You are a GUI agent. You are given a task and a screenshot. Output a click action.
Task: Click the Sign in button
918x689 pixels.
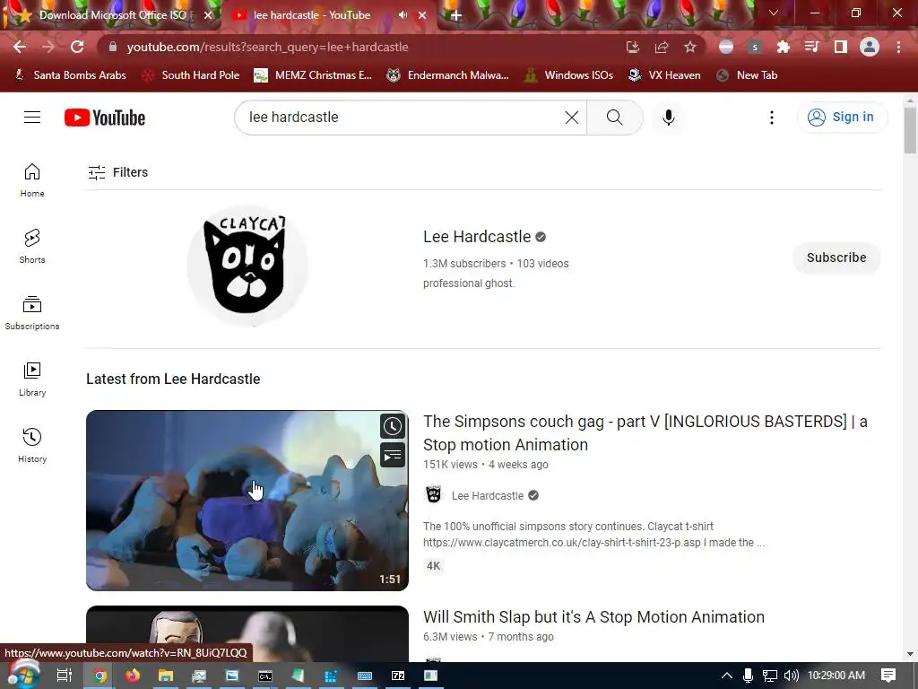click(843, 118)
